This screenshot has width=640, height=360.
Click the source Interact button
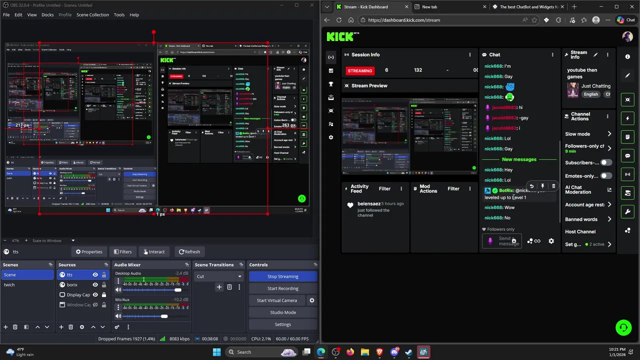tap(153, 252)
